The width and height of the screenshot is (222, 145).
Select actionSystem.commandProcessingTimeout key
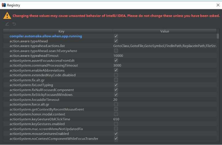click(x=44, y=66)
